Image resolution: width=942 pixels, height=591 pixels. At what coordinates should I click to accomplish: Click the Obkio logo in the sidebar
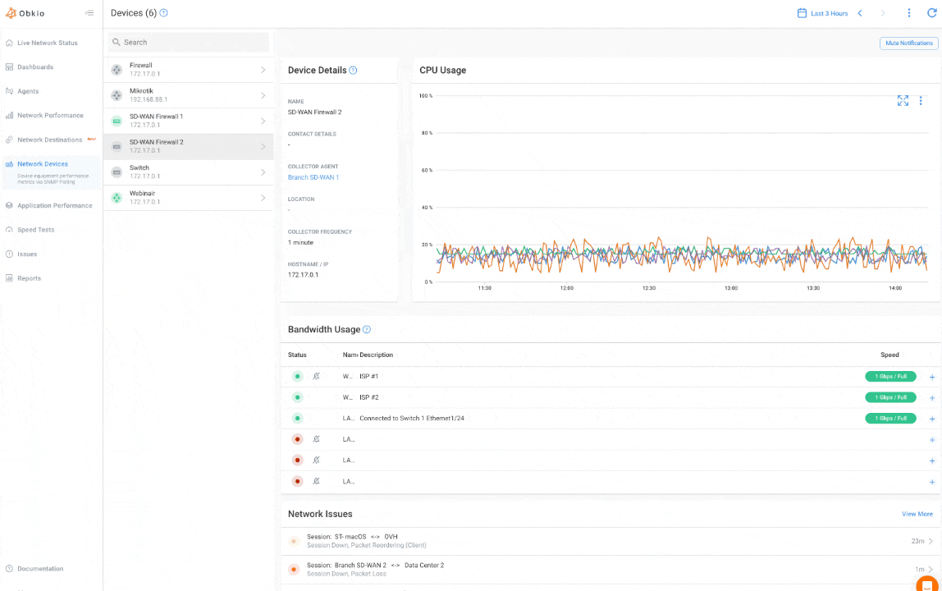point(25,13)
